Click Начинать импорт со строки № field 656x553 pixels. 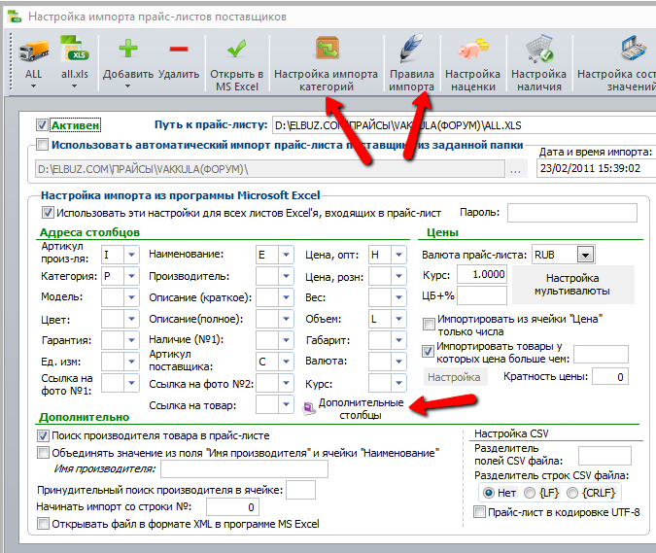click(232, 507)
